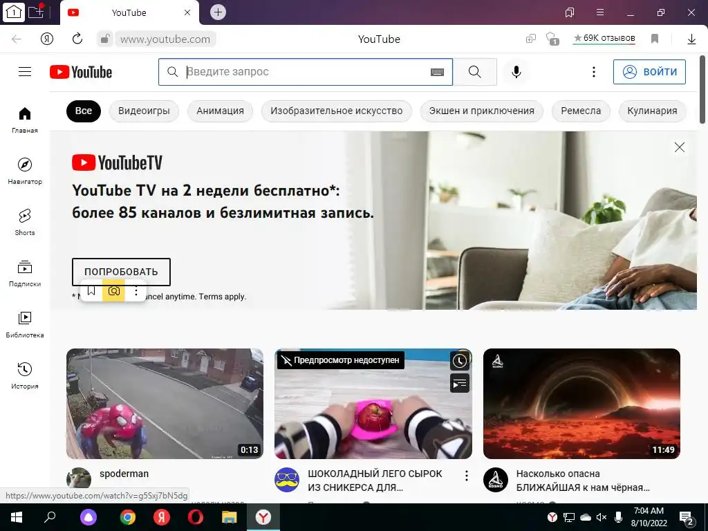Add apple video to queue
Viewport: 708px width, 531px height.
pos(460,384)
